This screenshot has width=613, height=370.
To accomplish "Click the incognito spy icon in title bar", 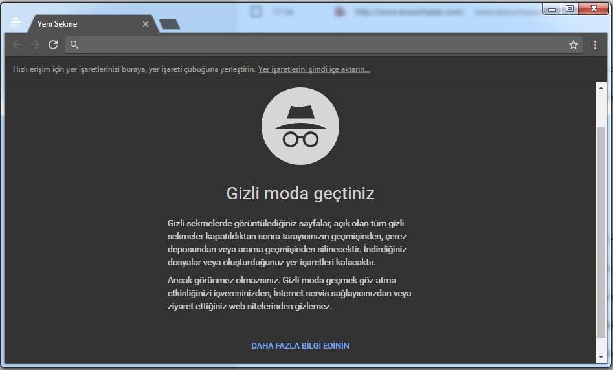I will tap(16, 23).
